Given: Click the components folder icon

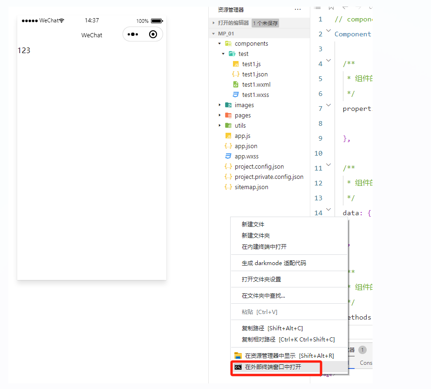Looking at the screenshot, I should click(228, 43).
